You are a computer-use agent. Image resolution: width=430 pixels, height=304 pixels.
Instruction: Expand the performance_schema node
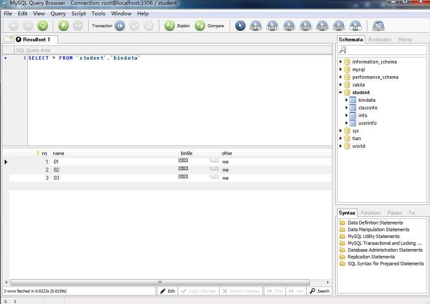(341, 77)
